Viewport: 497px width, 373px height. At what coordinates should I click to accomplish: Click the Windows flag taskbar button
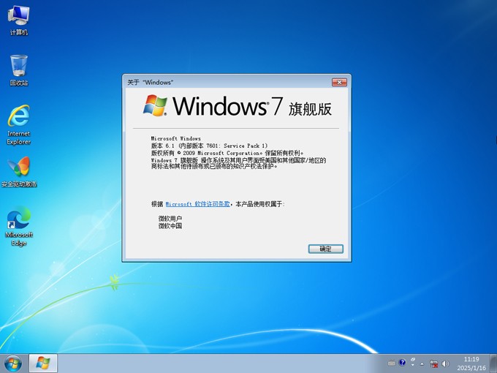tap(43, 363)
